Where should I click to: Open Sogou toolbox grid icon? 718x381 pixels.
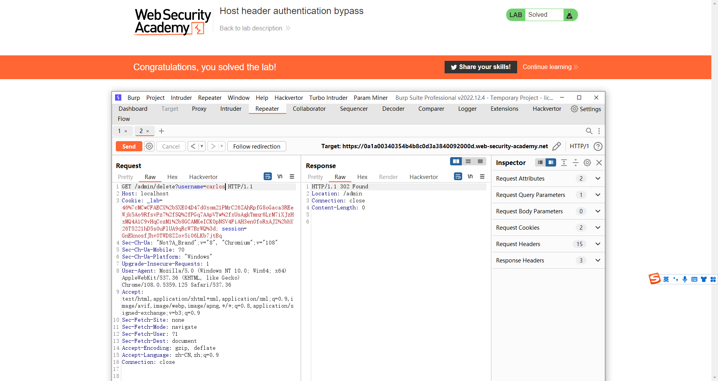point(713,279)
